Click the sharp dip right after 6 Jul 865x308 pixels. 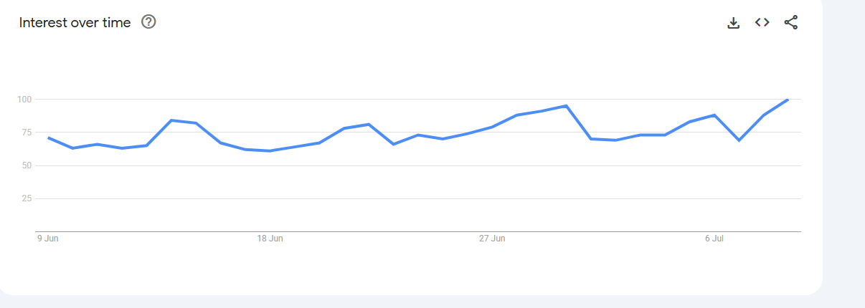739,140
